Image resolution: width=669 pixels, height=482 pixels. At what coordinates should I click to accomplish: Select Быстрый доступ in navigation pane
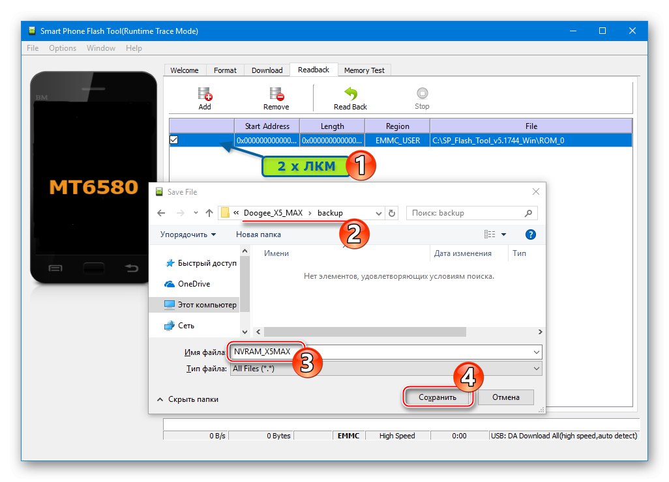(x=201, y=263)
